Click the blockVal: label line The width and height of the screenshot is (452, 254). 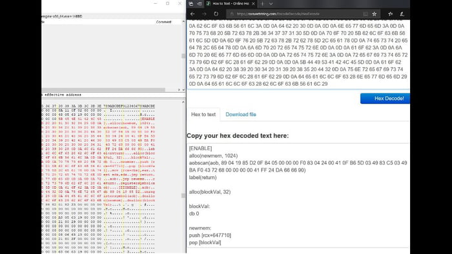coord(199,206)
